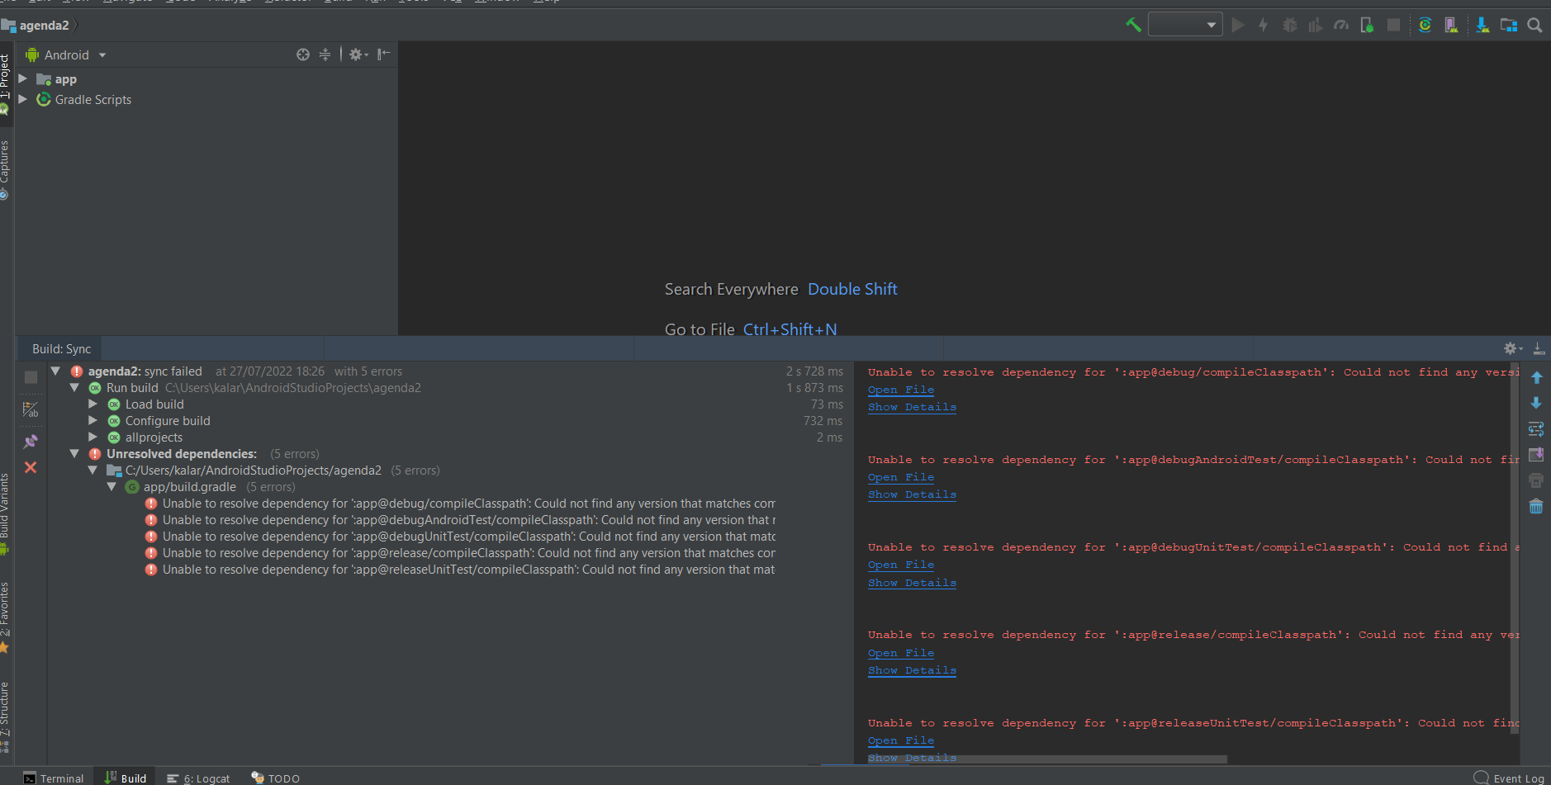Click Sync Project with Gradle Files icon
Viewport: 1551px width, 785px height.
click(1425, 25)
